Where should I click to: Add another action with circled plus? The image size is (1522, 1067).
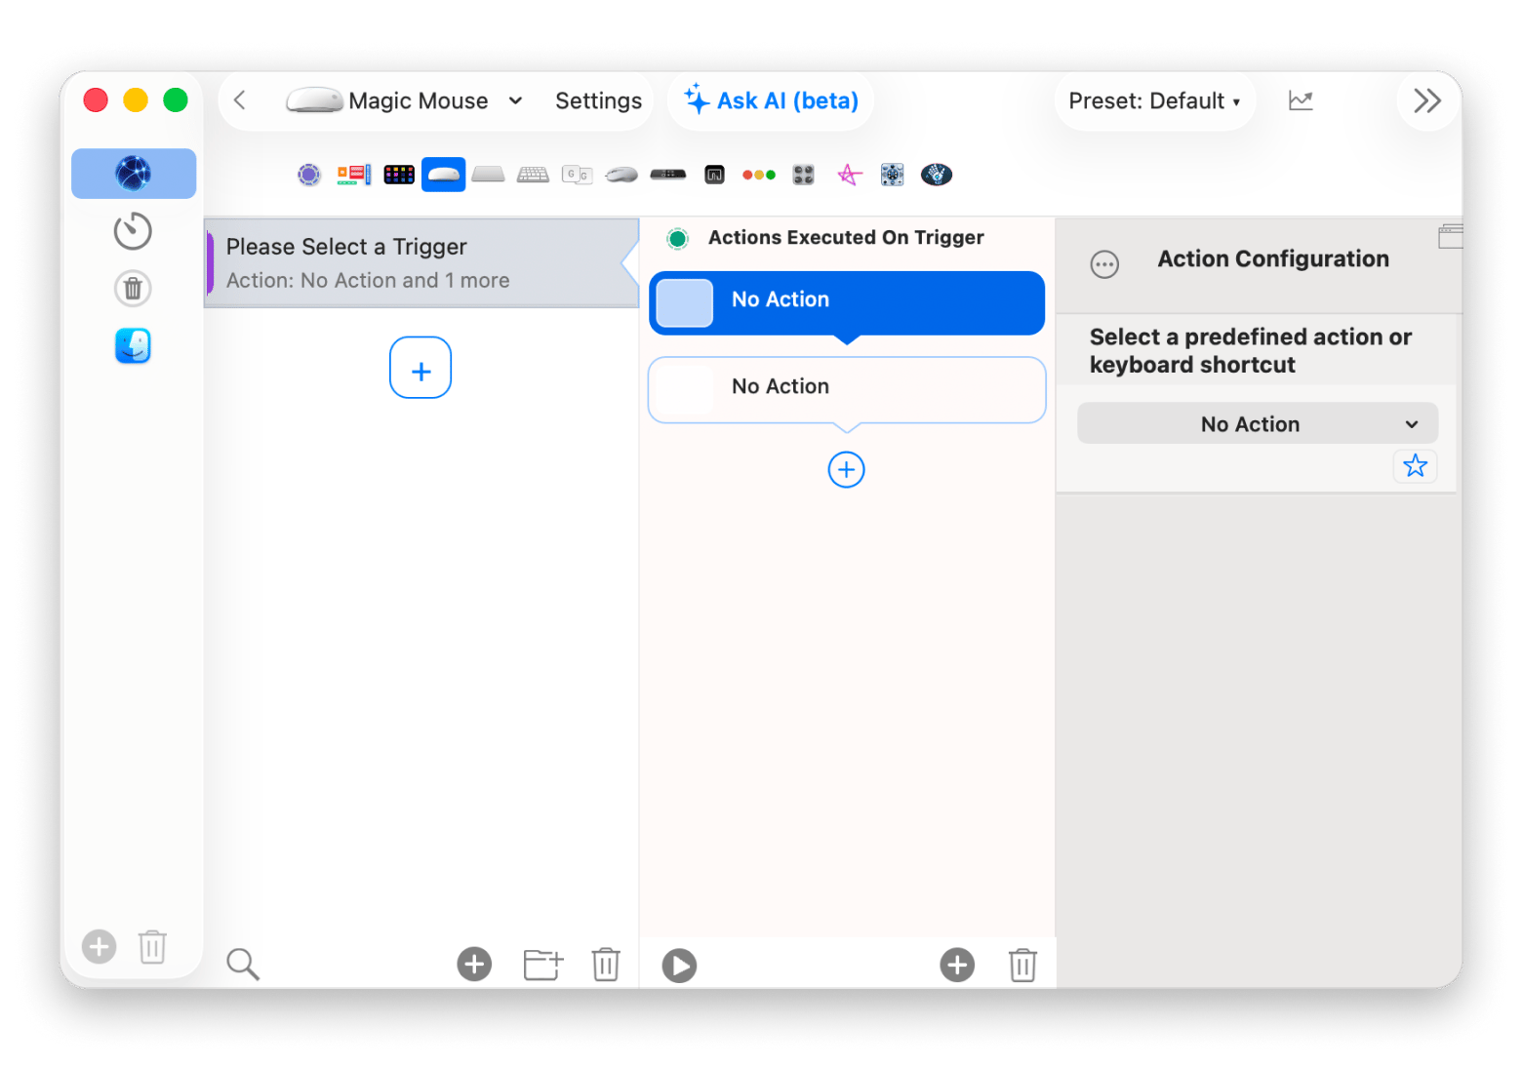point(846,470)
